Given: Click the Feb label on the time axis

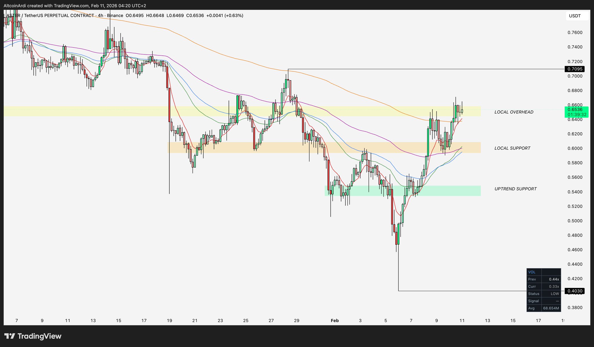Looking at the screenshot, I should coord(335,321).
